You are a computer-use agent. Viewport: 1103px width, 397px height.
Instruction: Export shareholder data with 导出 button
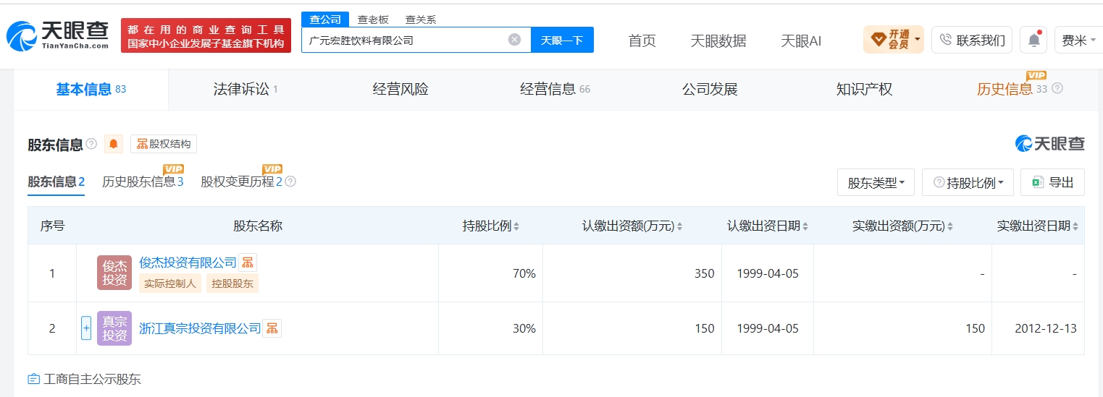1052,182
